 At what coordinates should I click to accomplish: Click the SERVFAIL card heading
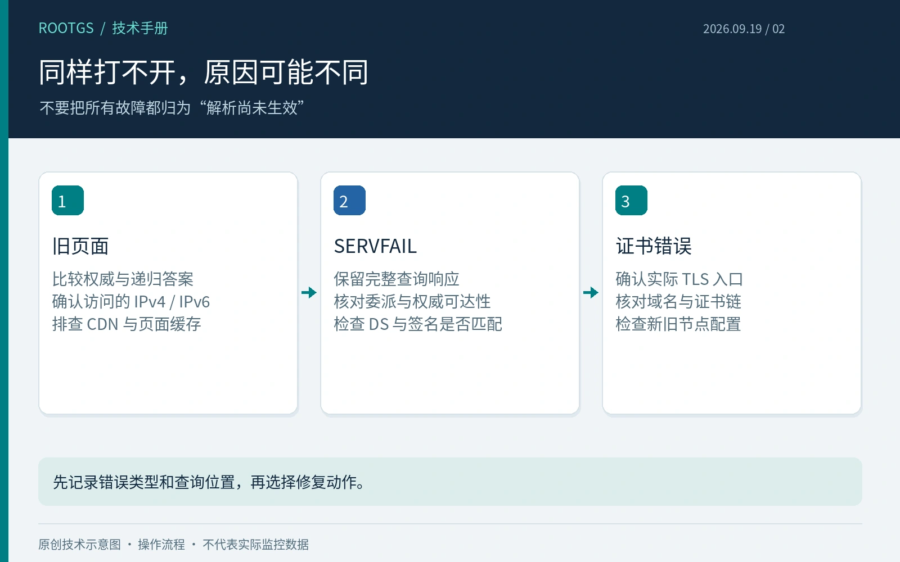[x=375, y=246]
